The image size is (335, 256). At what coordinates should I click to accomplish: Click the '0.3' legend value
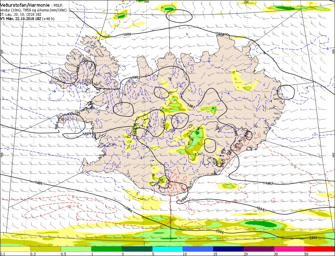32,254
